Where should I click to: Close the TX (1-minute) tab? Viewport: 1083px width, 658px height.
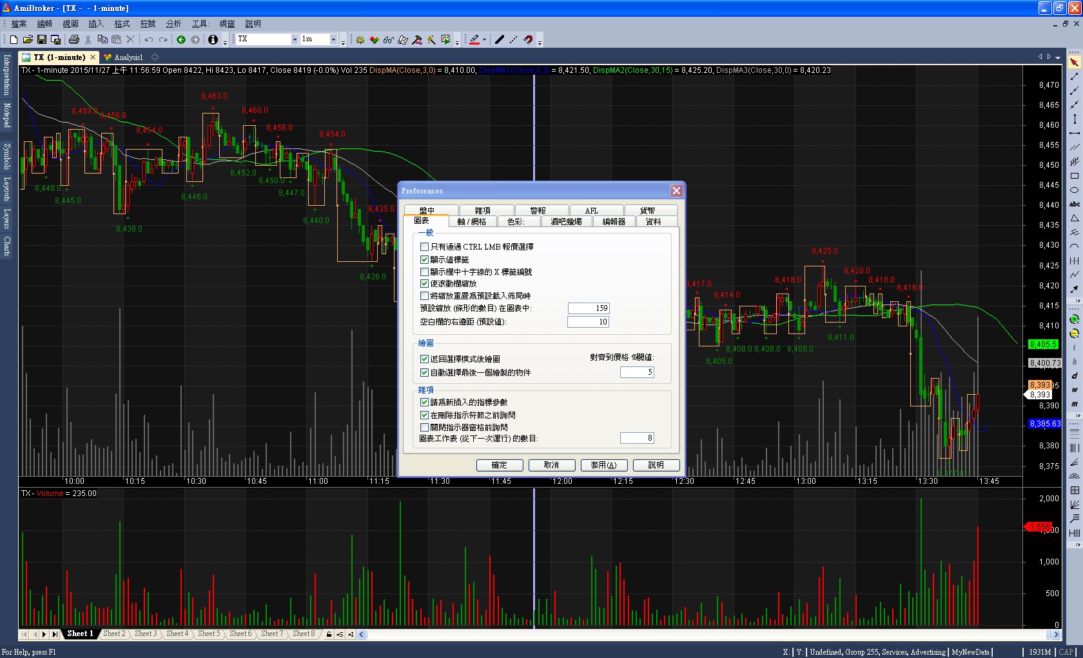click(x=93, y=57)
